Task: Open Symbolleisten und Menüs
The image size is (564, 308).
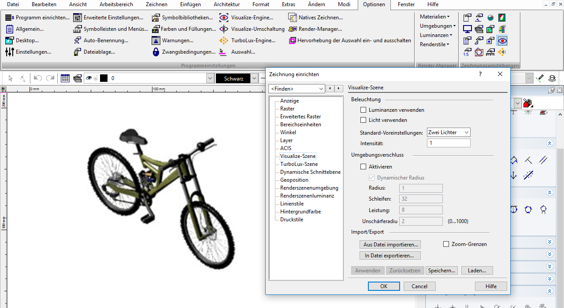Action: [110, 29]
